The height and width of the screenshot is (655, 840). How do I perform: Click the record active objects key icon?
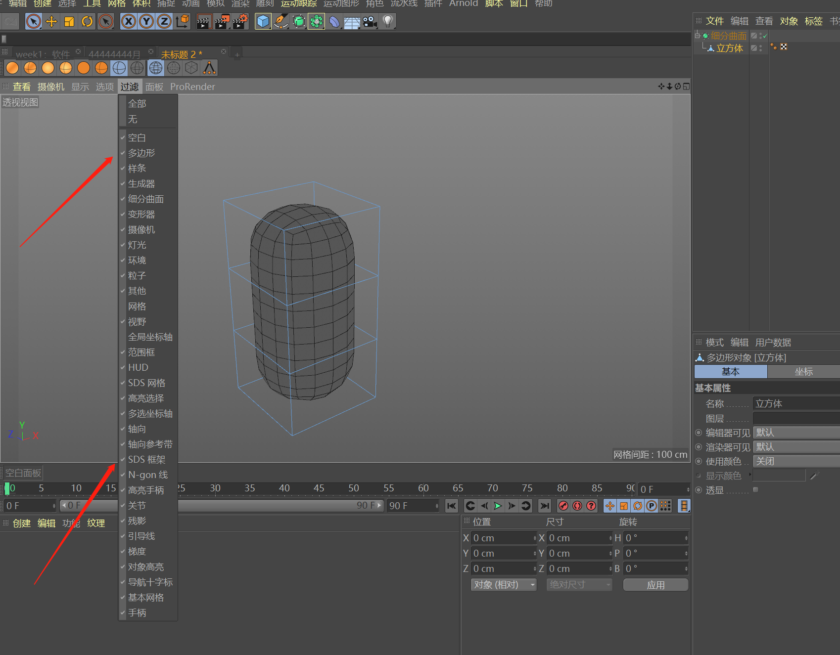pyautogui.click(x=563, y=506)
